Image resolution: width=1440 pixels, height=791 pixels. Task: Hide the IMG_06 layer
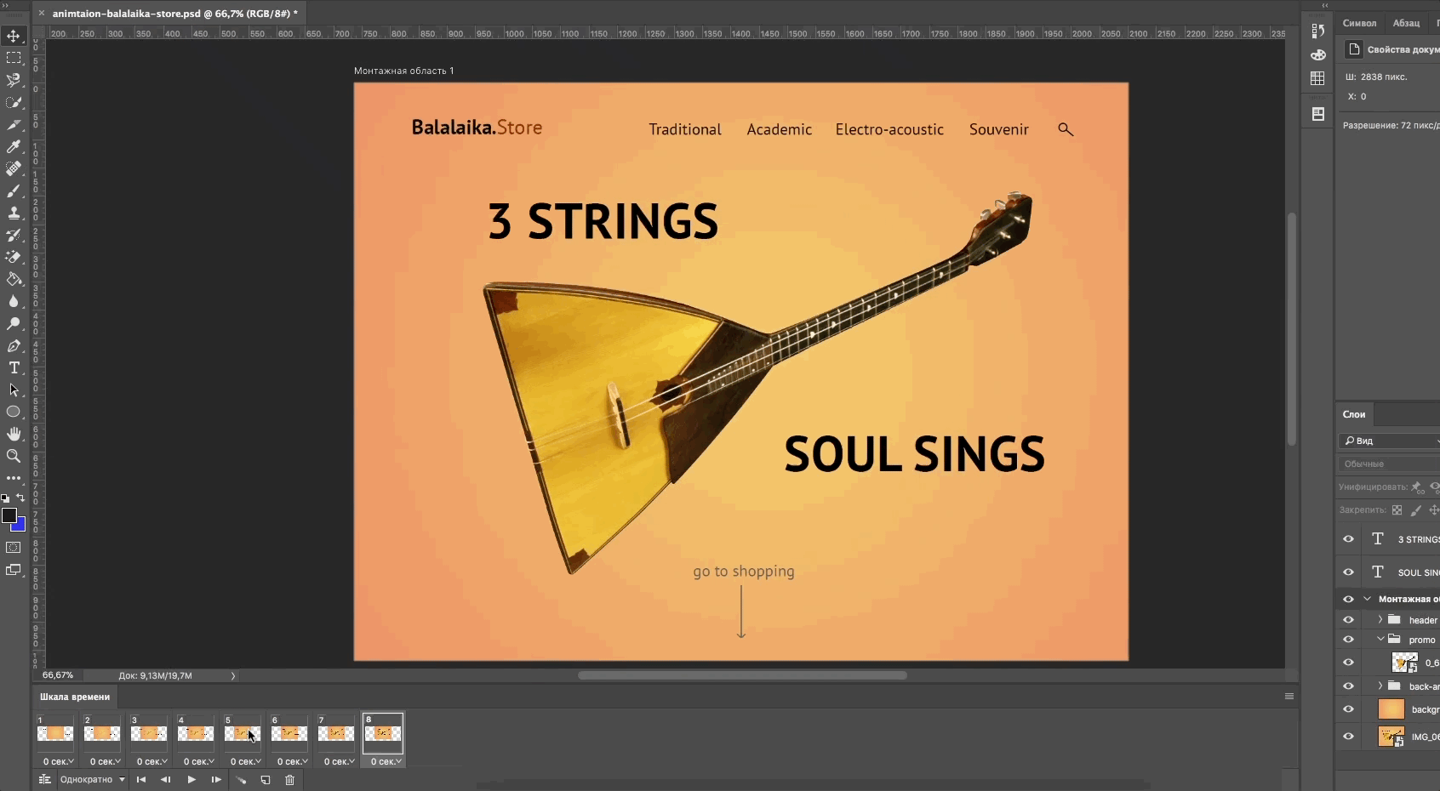1348,737
